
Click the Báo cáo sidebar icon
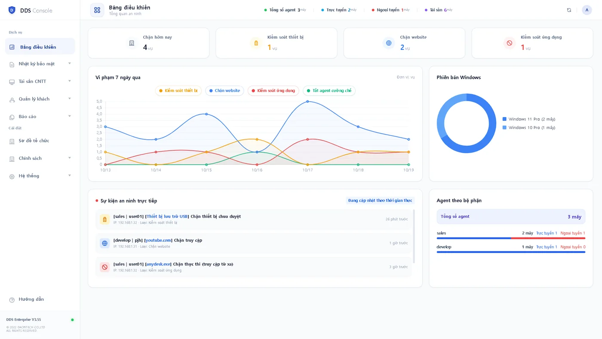(x=12, y=117)
